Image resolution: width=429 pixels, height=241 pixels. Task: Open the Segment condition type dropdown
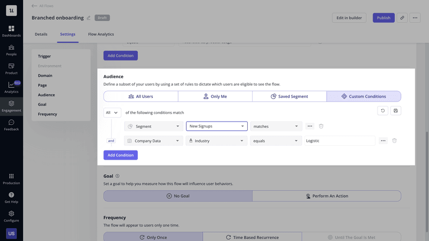coord(153,126)
